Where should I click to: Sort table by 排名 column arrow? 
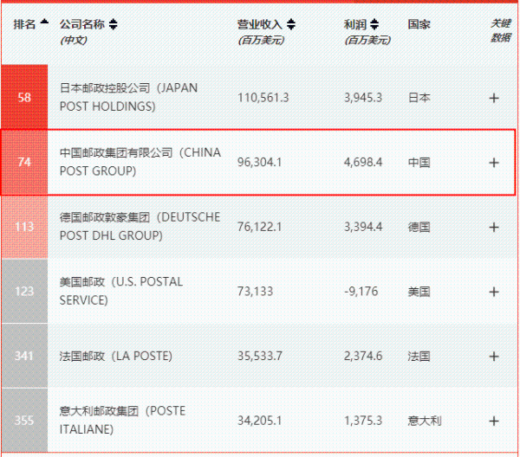point(43,24)
